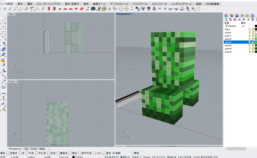Select the Pan view tool
The width and height of the screenshot is (257, 158).
point(5,9)
